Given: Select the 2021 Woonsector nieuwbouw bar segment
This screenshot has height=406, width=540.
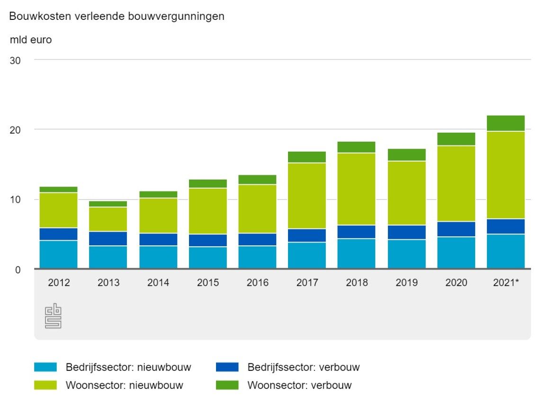Looking at the screenshot, I should point(505,175).
